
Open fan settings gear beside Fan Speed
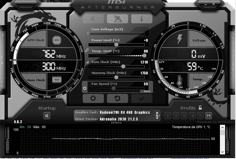85,88
